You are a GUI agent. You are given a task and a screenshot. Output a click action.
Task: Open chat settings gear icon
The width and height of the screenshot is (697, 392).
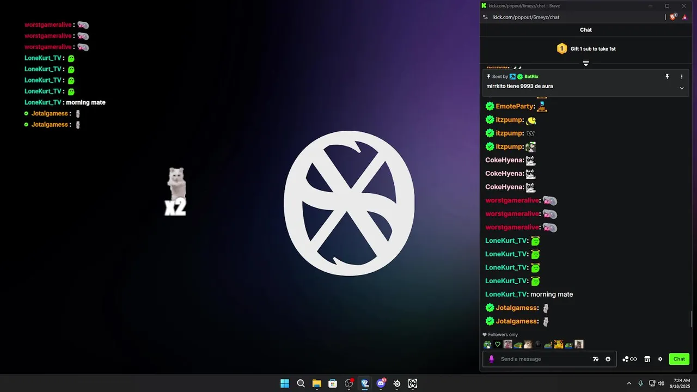[x=660, y=359]
